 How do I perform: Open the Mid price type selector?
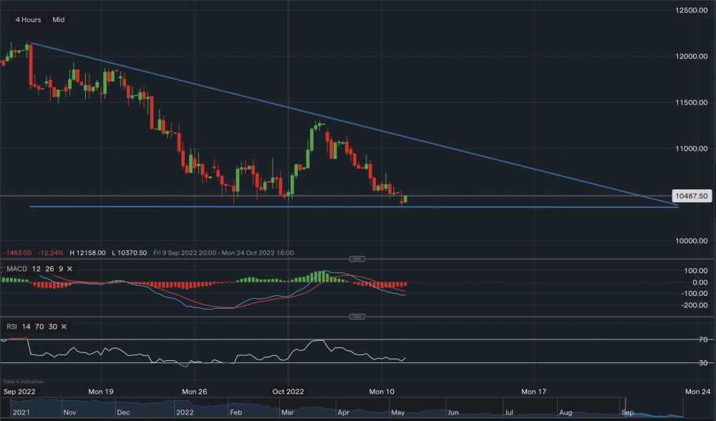59,20
